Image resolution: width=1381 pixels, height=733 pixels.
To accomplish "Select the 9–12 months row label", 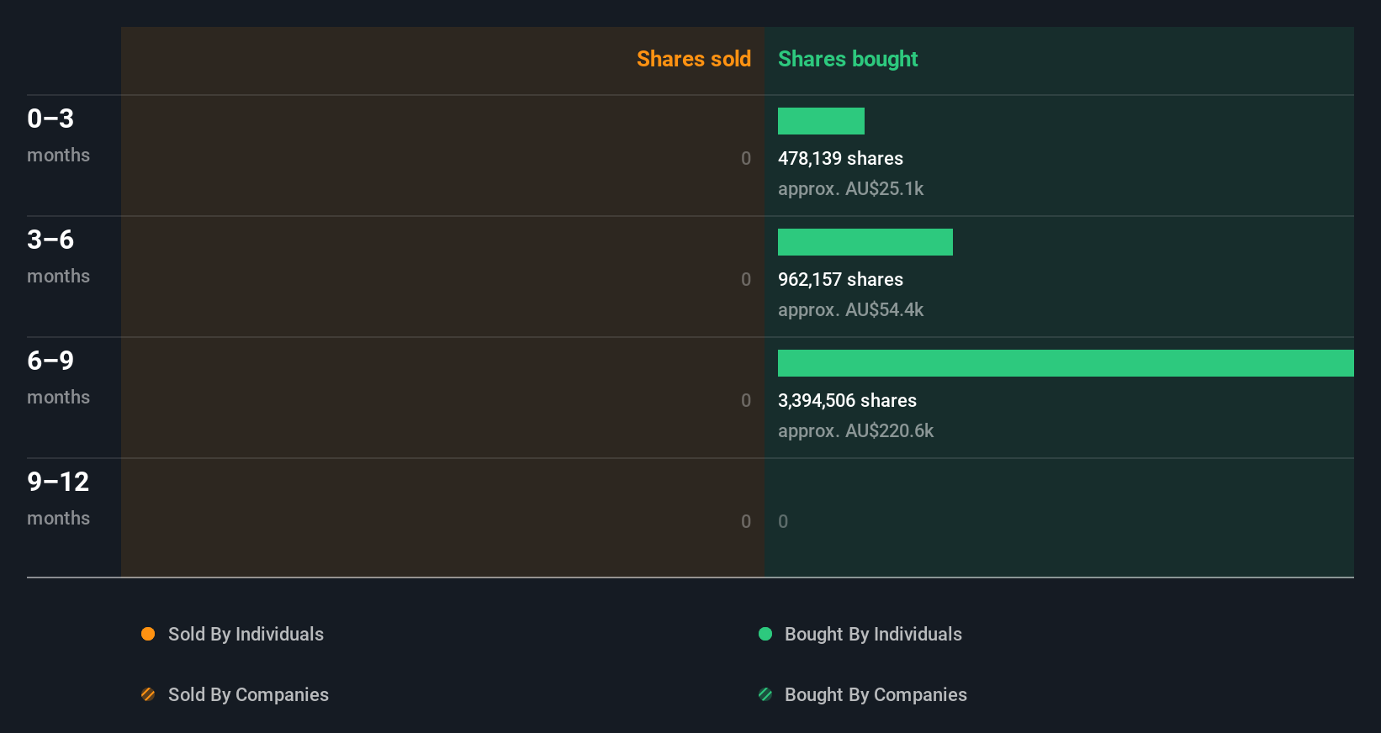I will coord(58,497).
